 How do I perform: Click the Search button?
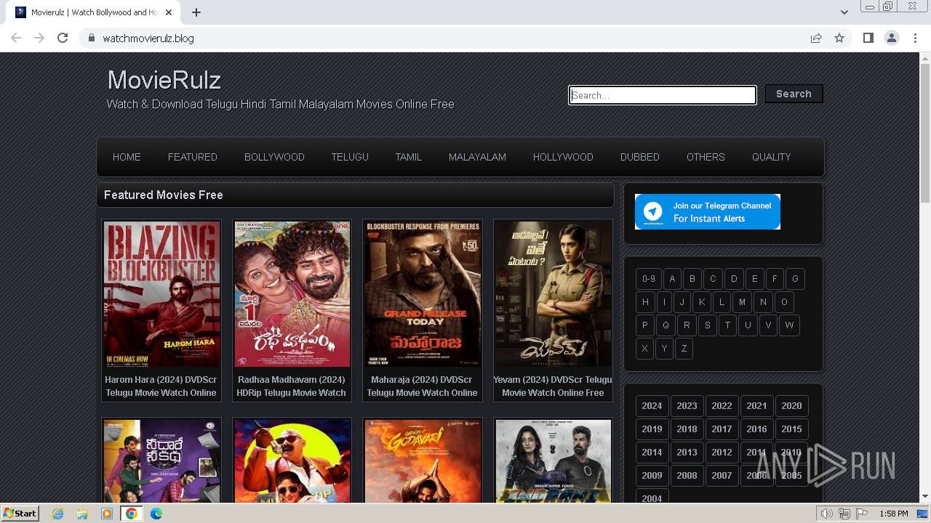click(x=794, y=94)
